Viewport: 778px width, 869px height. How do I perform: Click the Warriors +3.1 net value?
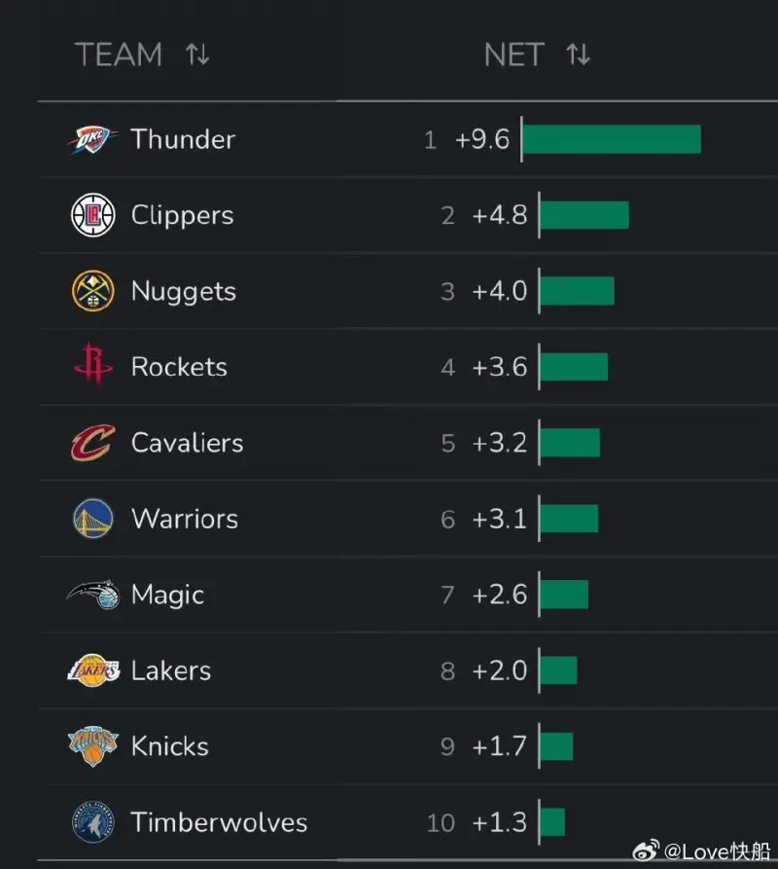(499, 519)
